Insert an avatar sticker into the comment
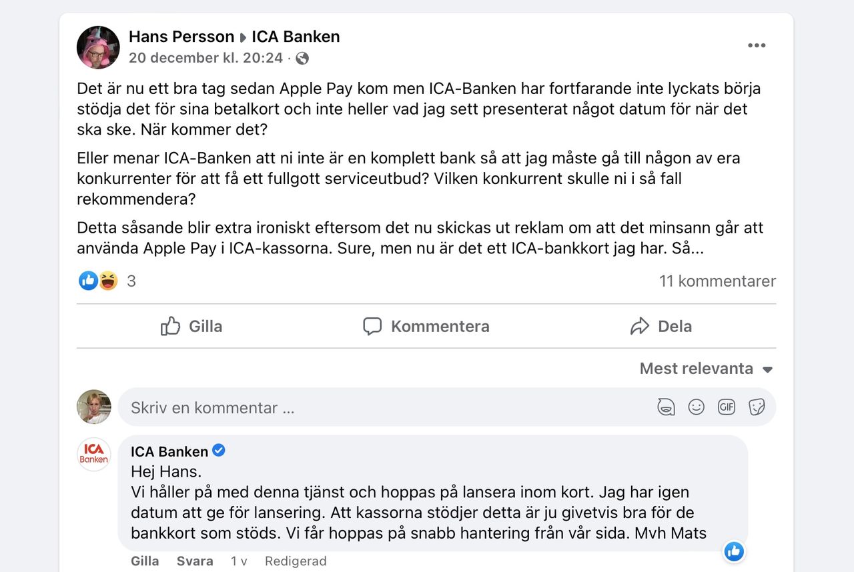This screenshot has width=854, height=572. [x=665, y=407]
